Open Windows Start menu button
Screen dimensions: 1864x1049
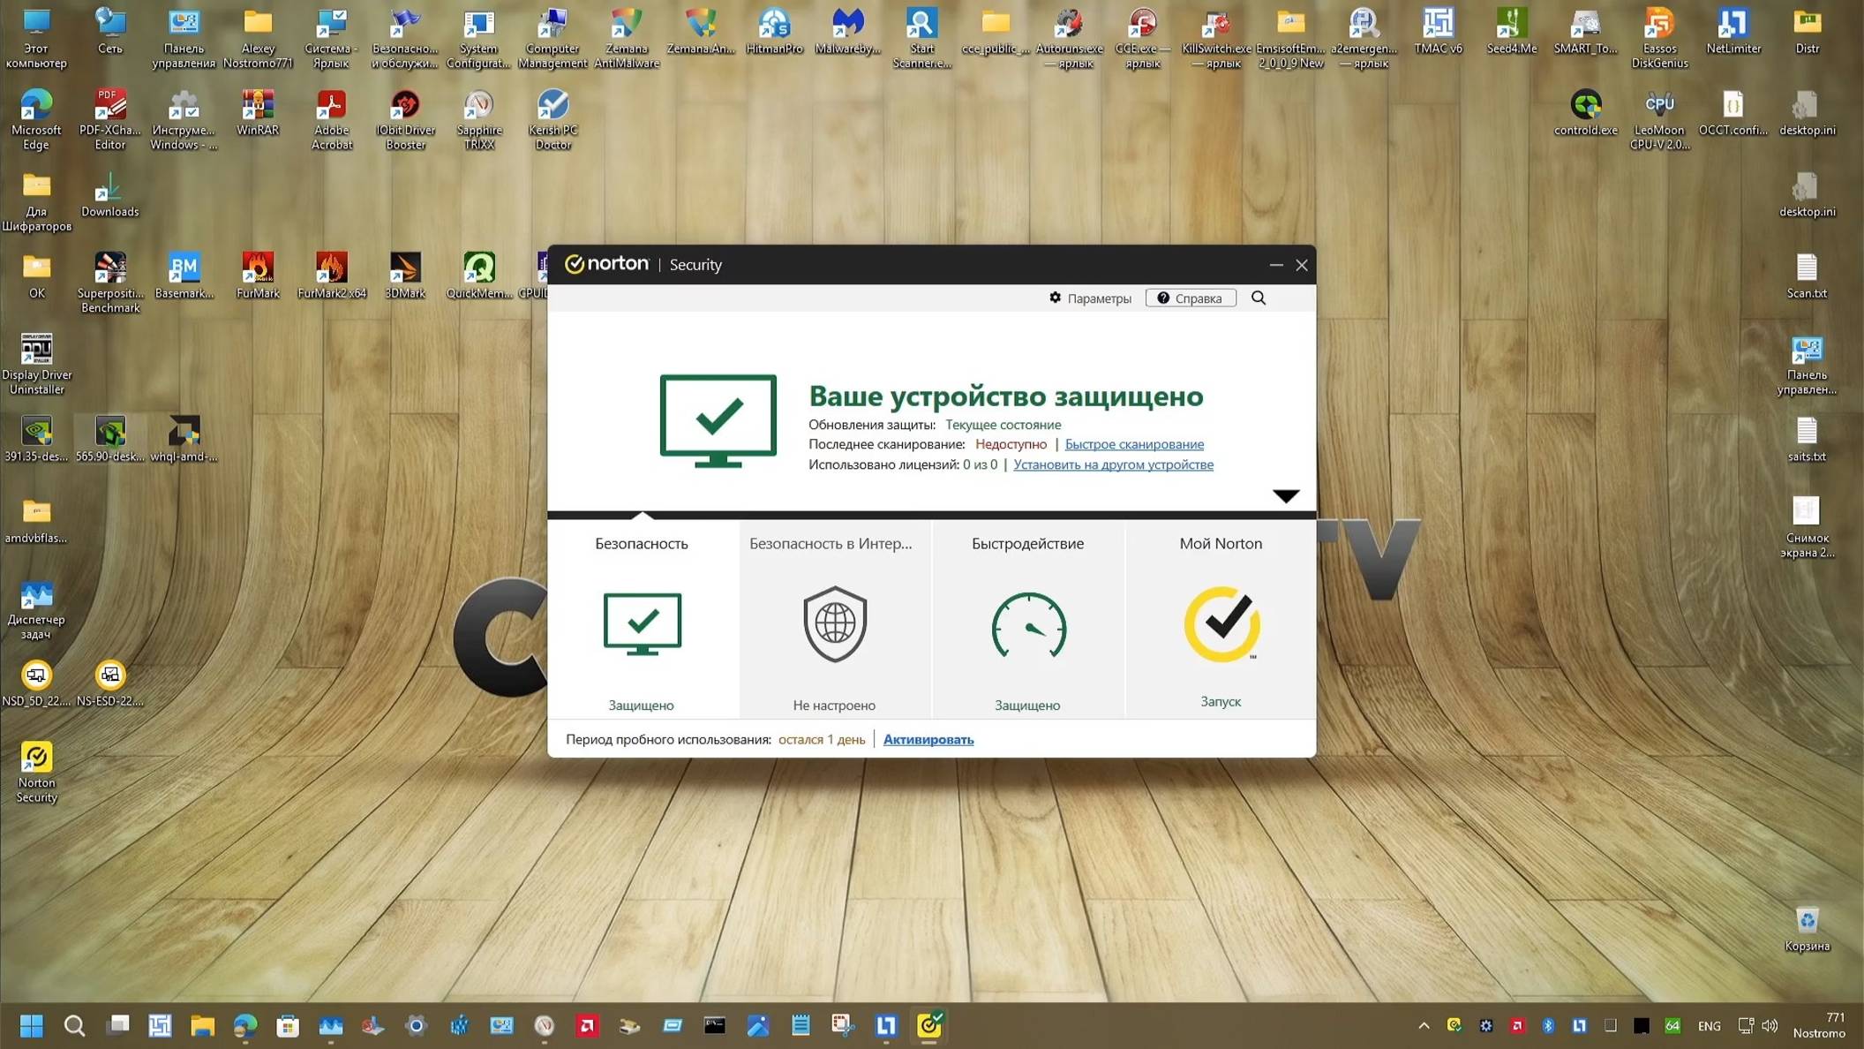pos(32,1025)
